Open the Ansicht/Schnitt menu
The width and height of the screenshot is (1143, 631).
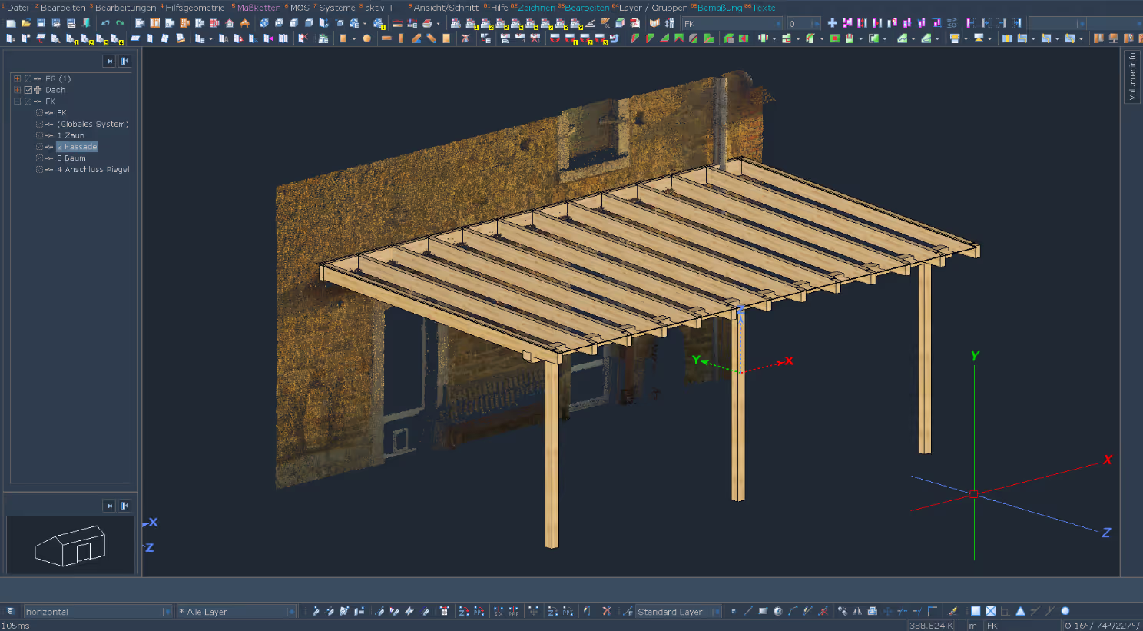pos(446,8)
